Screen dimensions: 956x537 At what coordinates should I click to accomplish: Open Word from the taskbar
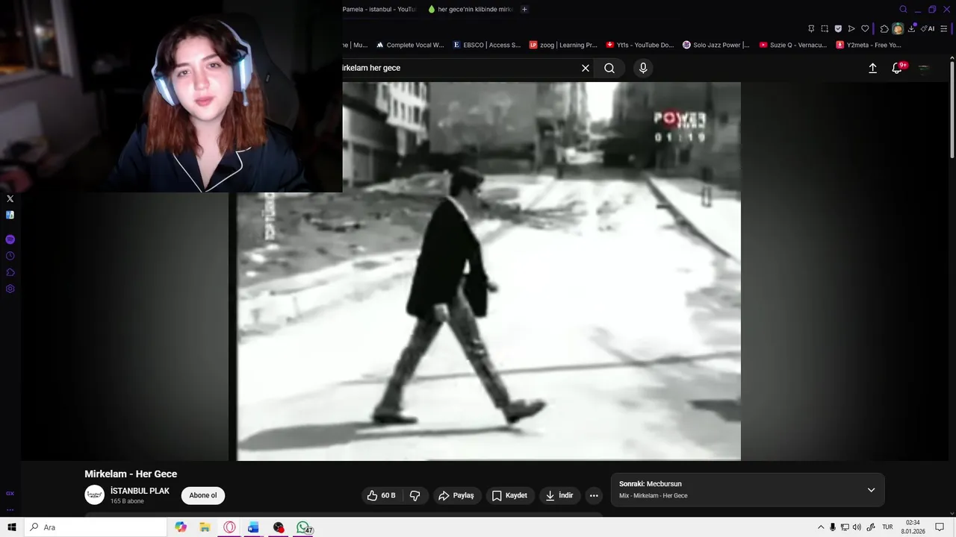click(253, 527)
